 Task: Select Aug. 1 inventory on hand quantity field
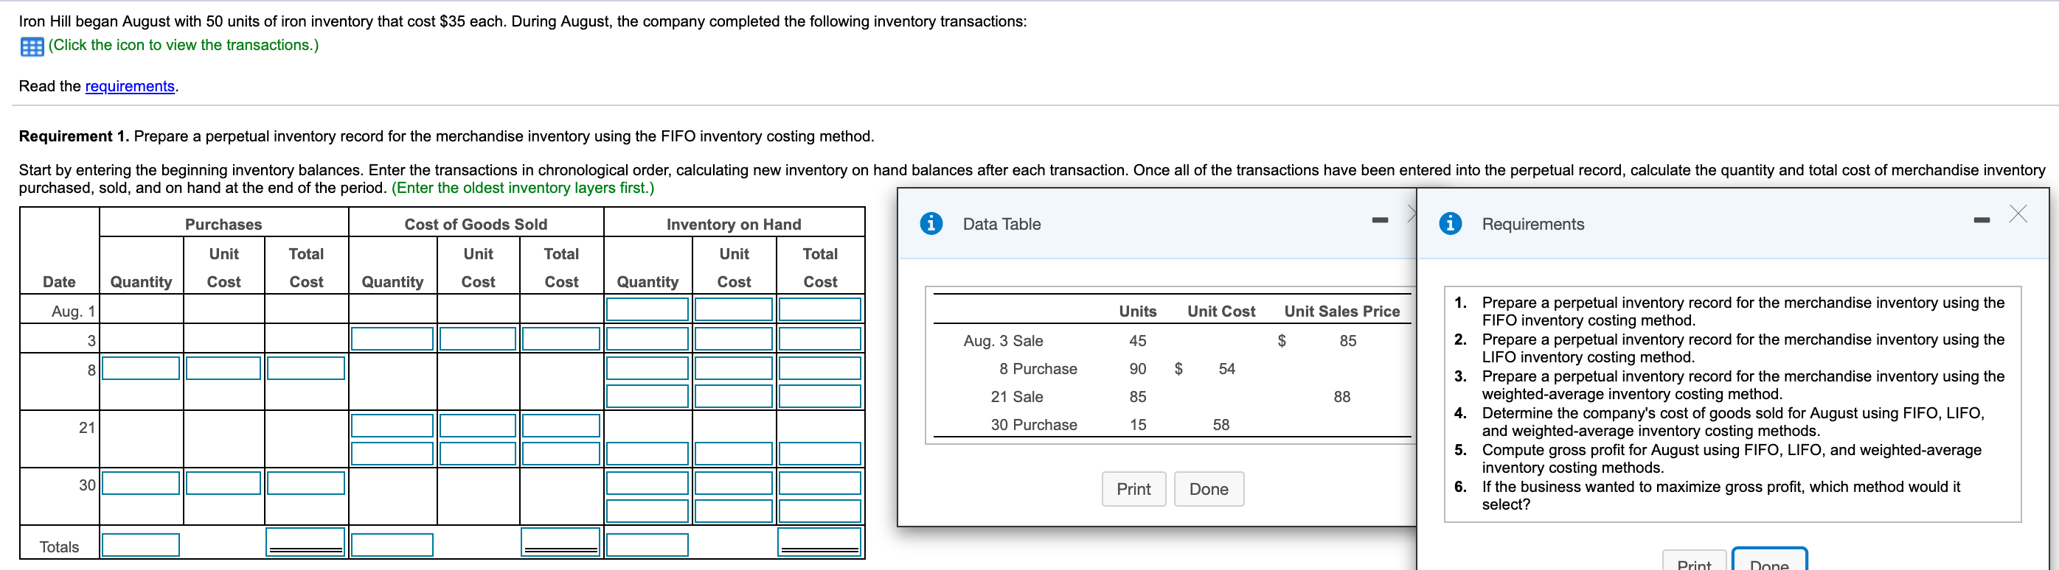click(x=647, y=310)
